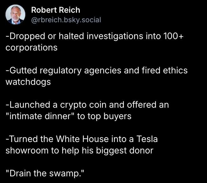
Task: Select the line starting "-Turned the White House"
Action: [82, 139]
